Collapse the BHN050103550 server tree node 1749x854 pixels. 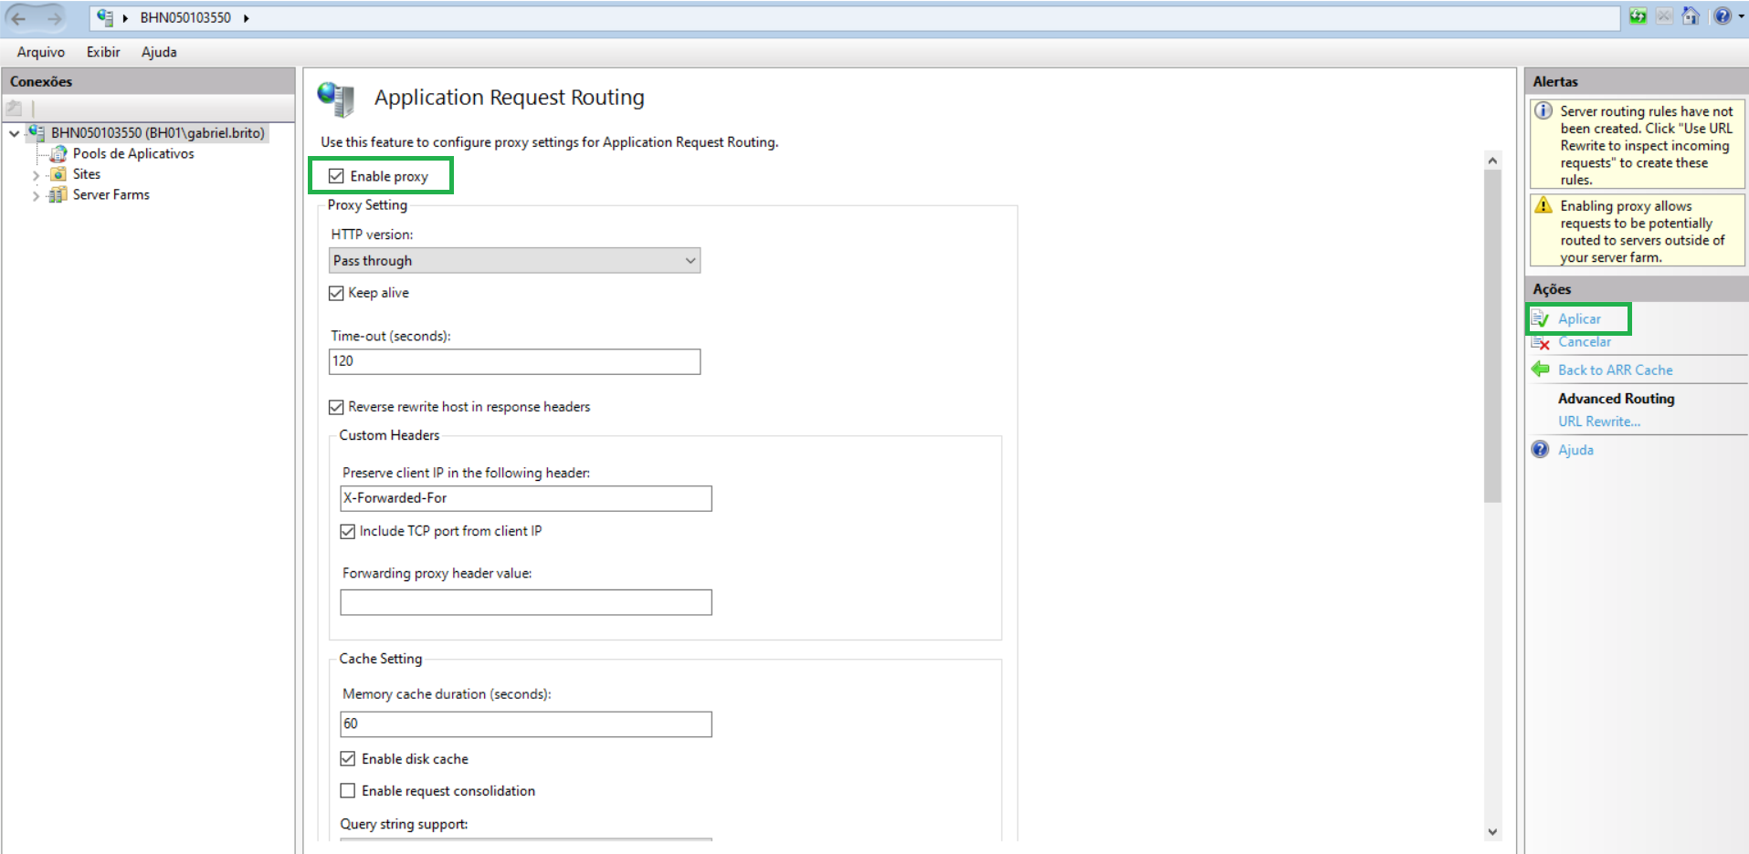click(15, 133)
